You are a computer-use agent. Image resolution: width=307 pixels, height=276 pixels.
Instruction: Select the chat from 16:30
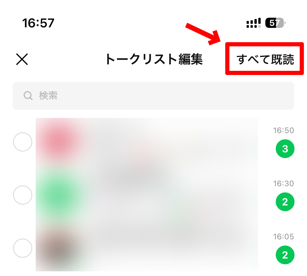click(x=22, y=195)
